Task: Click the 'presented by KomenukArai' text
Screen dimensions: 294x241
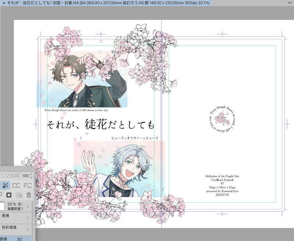Action: [222, 191]
